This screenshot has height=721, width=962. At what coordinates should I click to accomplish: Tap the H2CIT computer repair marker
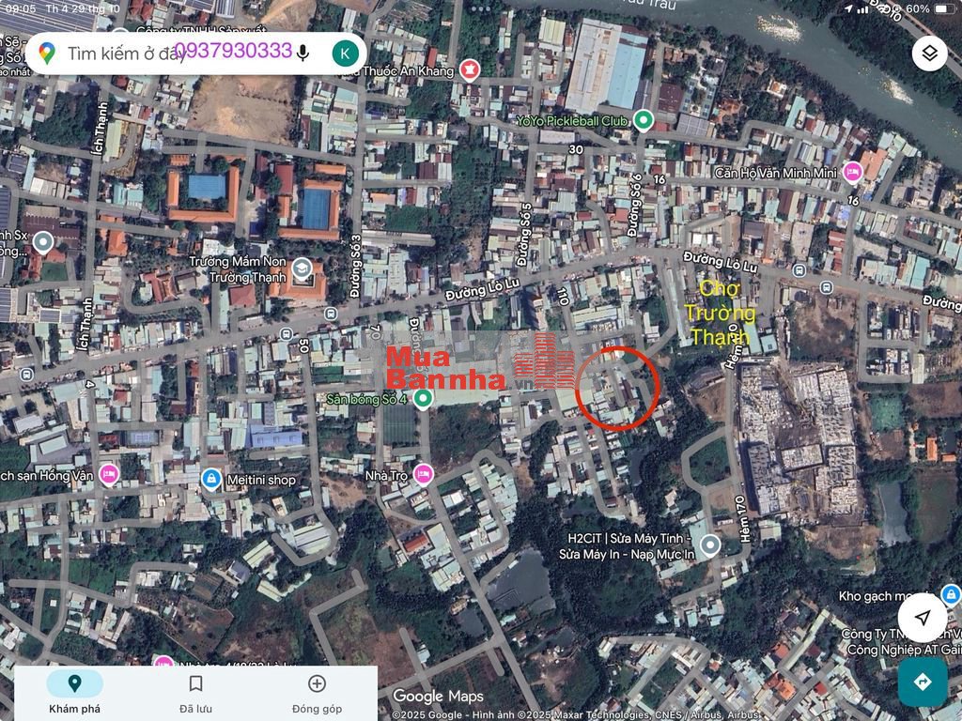click(710, 545)
